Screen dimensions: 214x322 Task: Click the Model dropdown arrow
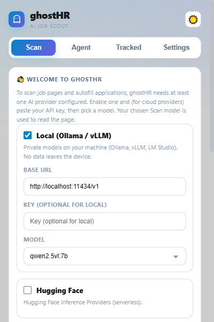[x=175, y=257]
